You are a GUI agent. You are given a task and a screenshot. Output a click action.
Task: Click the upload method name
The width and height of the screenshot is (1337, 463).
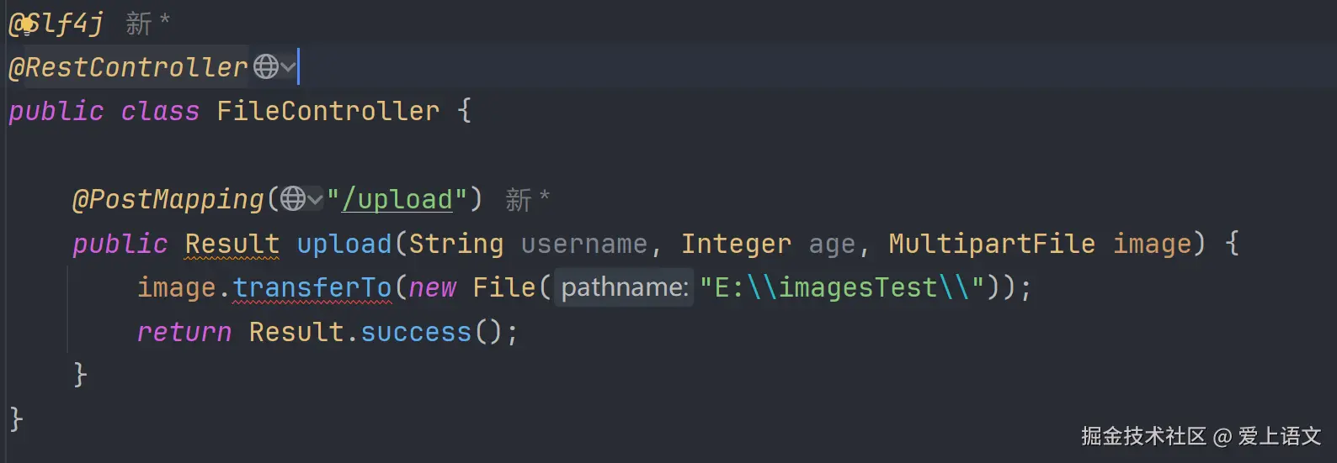344,244
